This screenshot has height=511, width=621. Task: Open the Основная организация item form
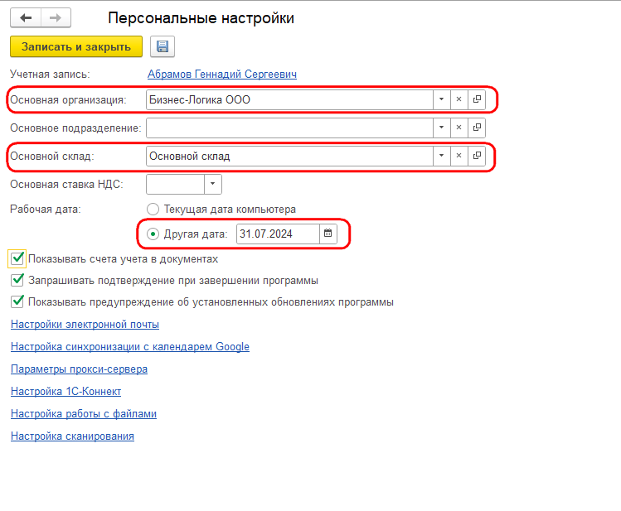[x=477, y=99]
